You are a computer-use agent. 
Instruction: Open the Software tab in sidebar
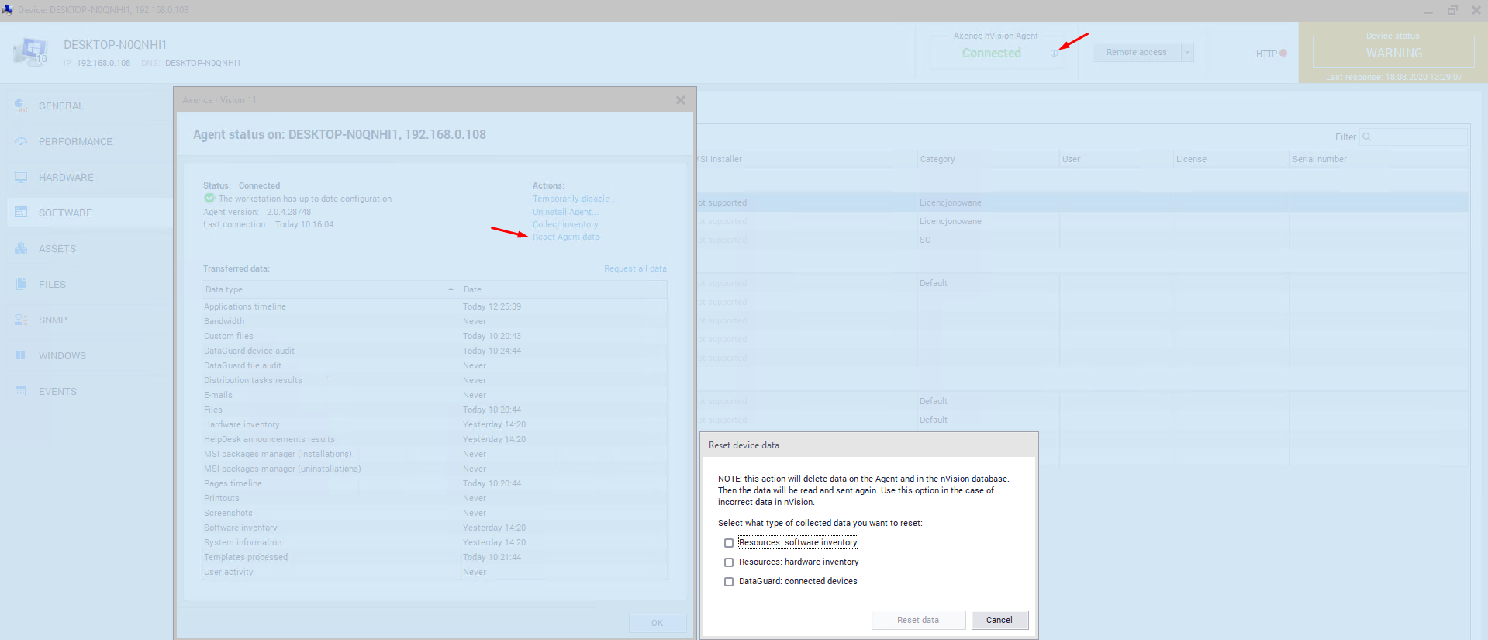click(65, 213)
